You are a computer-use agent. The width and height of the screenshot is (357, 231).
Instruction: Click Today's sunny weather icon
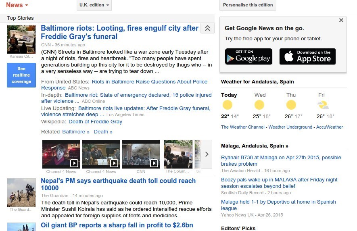point(227,105)
